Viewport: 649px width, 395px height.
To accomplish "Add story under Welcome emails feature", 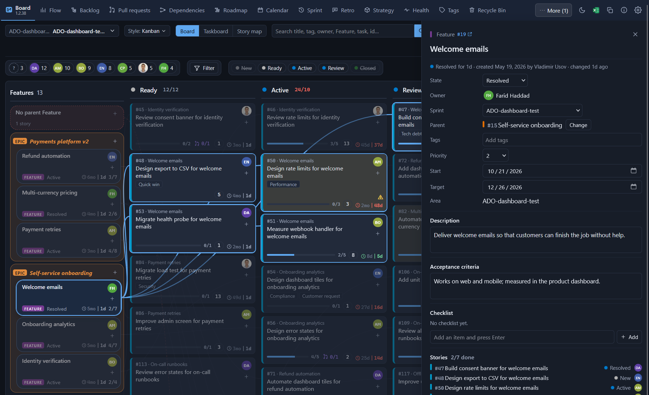I will click(x=112, y=298).
